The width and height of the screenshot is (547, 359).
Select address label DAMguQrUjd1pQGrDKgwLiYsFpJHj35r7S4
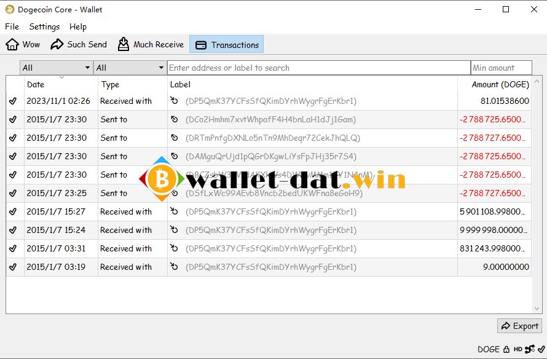click(271, 157)
